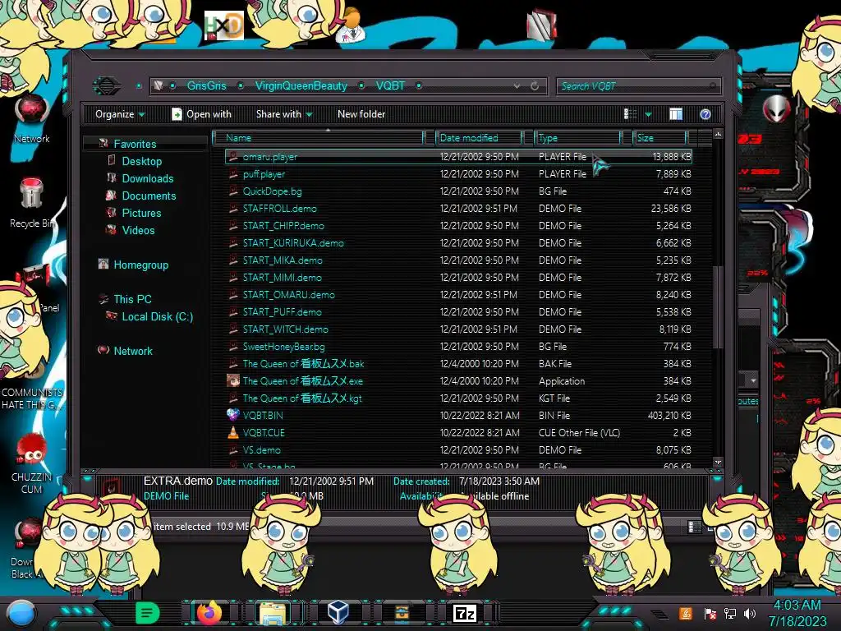
Task: Sort files by Size column
Action: point(659,138)
